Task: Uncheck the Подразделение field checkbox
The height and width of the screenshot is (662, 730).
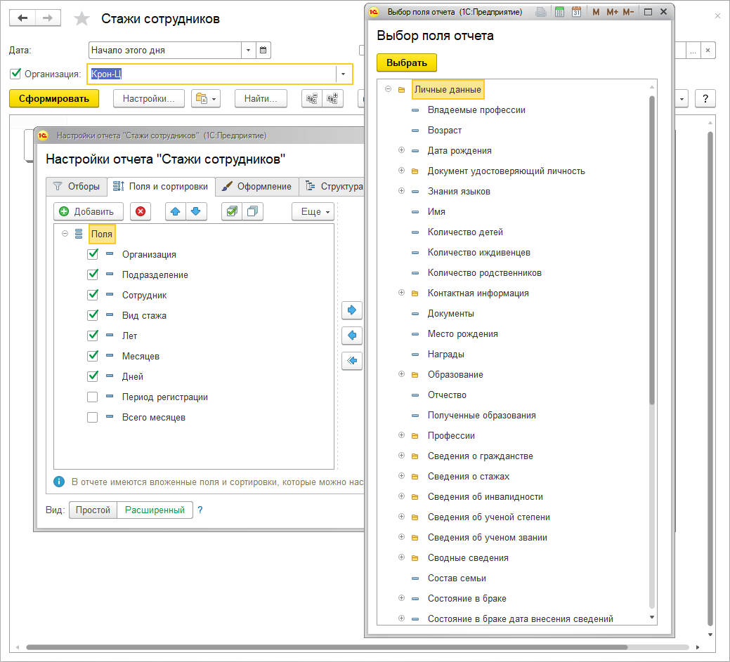Action: click(x=93, y=274)
